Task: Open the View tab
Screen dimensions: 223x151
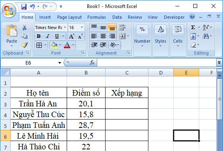Action: tap(153, 17)
